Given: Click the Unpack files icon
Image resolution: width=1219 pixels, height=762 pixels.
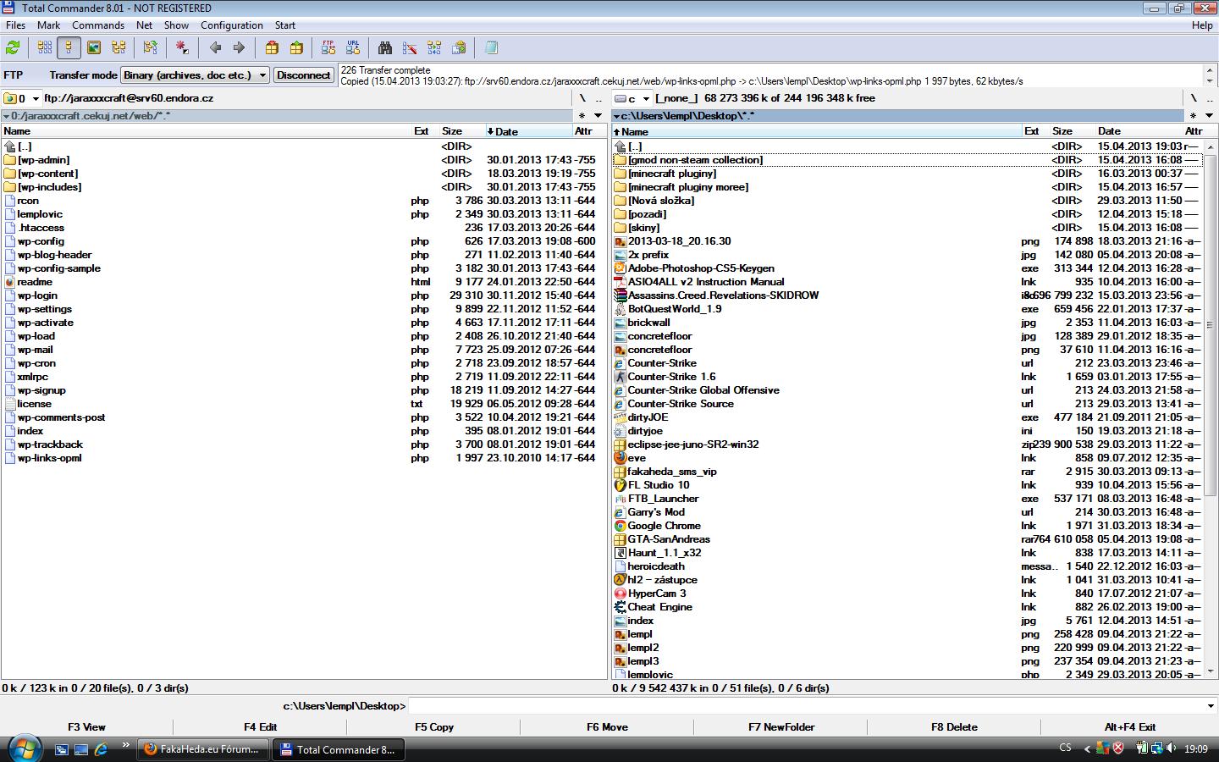Looking at the screenshot, I should [296, 48].
